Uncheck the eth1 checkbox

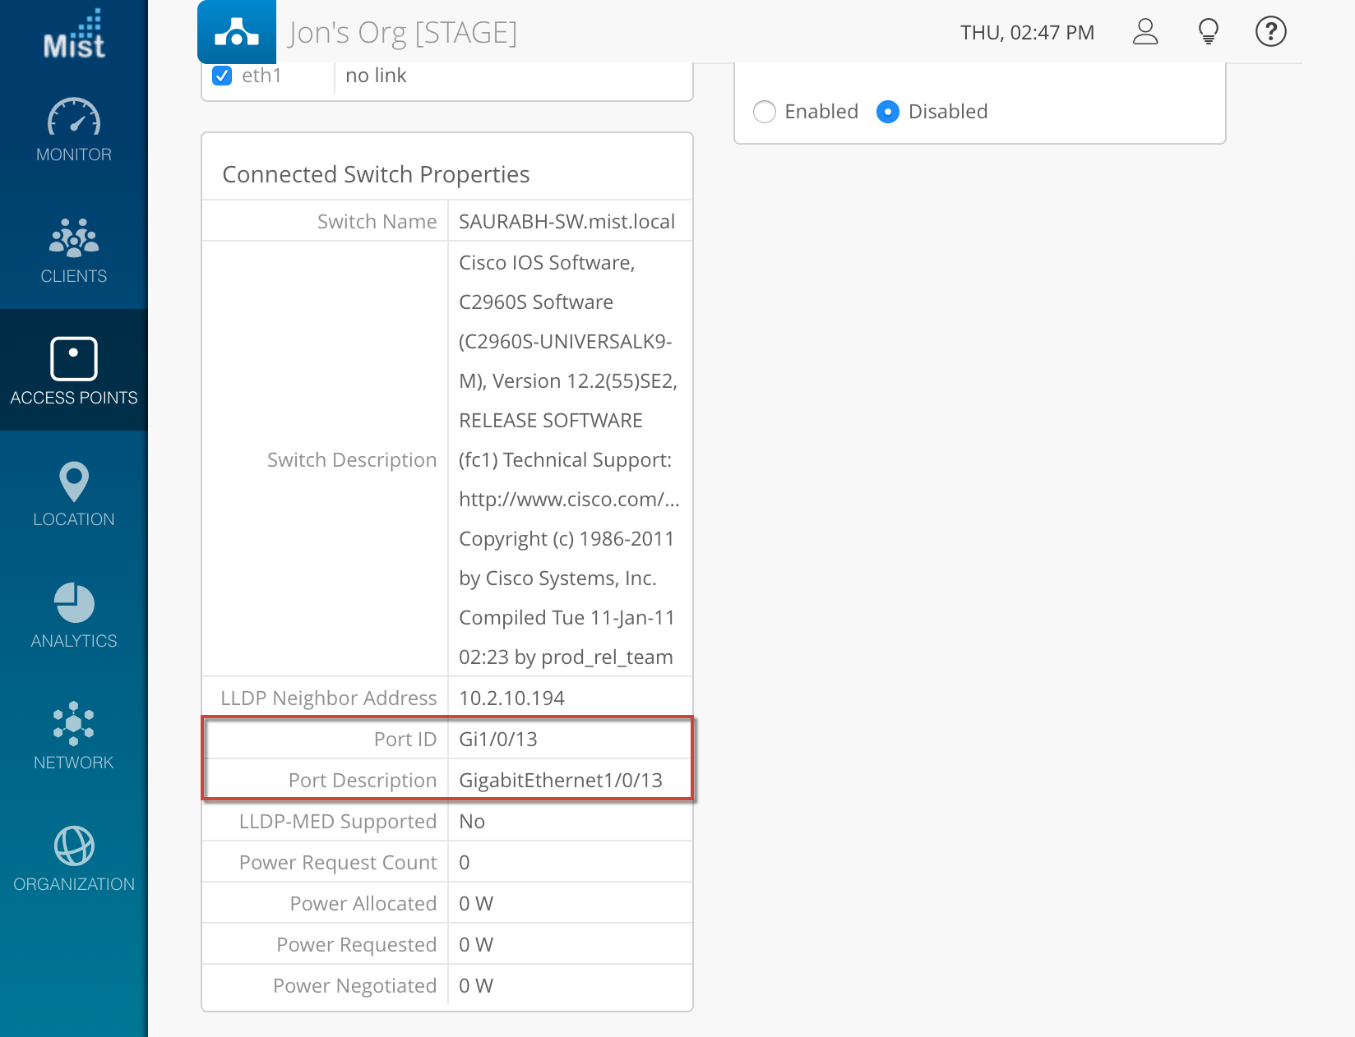[x=222, y=76]
